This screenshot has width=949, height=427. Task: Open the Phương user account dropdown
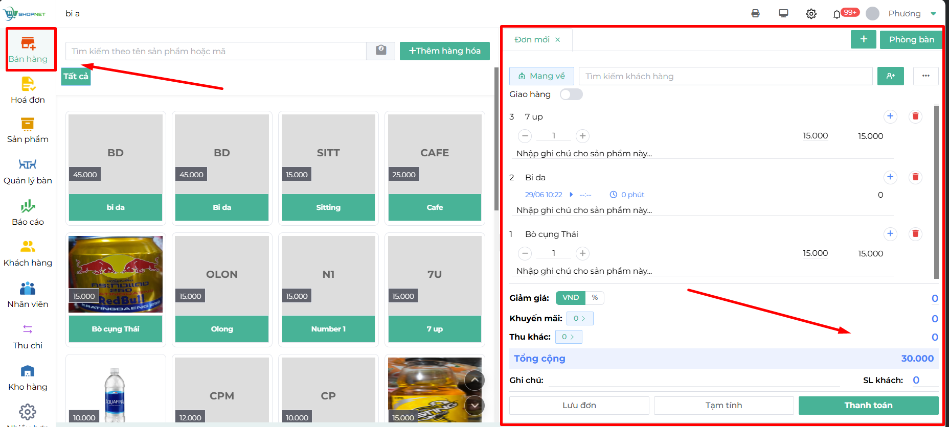903,14
